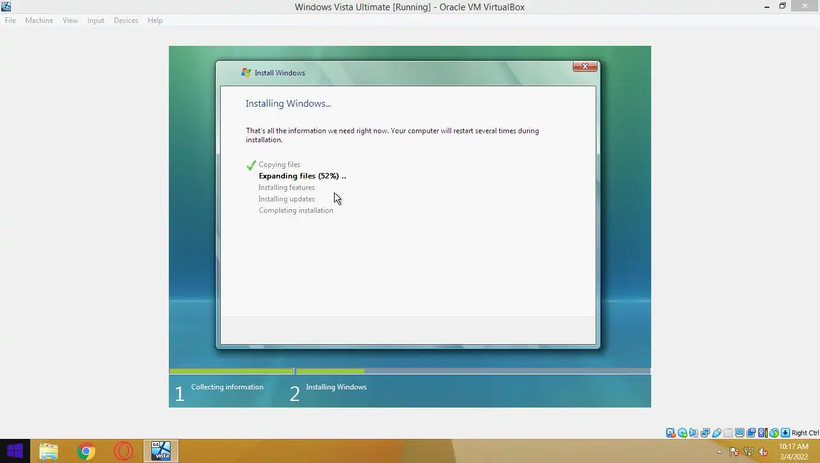Viewport: 820px width, 463px height.
Task: Show hidden tray icons arrow
Action: click(719, 452)
